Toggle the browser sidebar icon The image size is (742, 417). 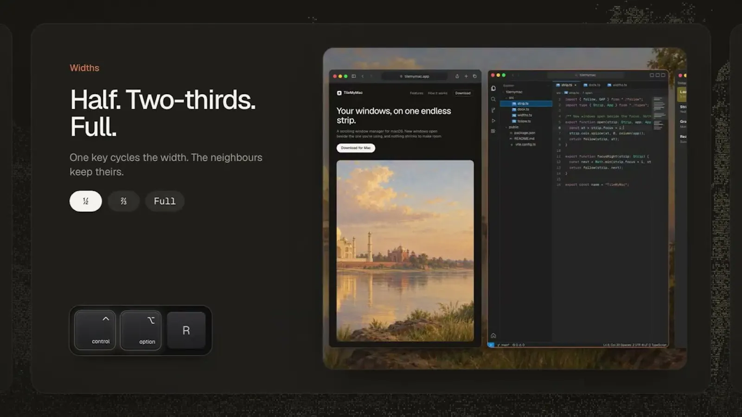click(x=353, y=76)
